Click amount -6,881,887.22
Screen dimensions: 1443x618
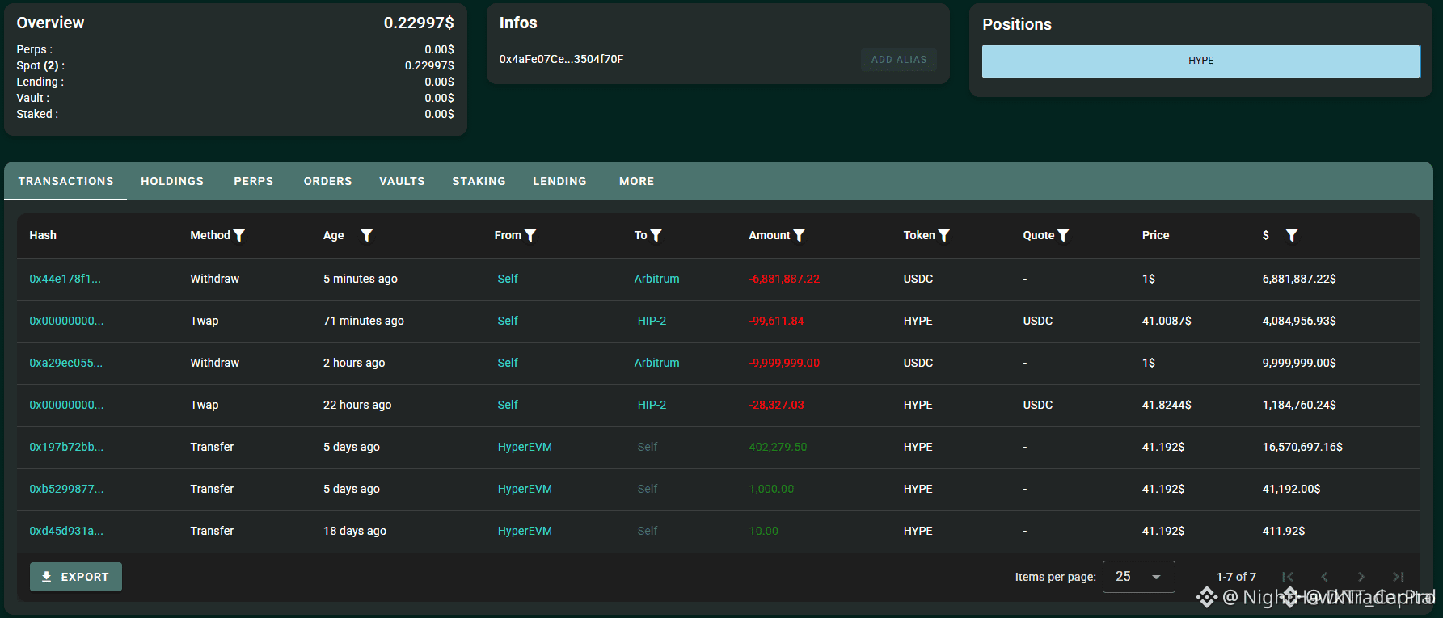(784, 279)
